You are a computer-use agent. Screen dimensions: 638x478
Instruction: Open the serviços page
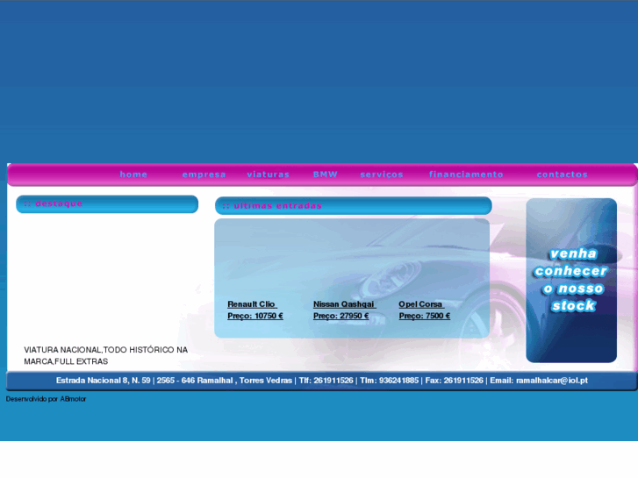click(382, 175)
